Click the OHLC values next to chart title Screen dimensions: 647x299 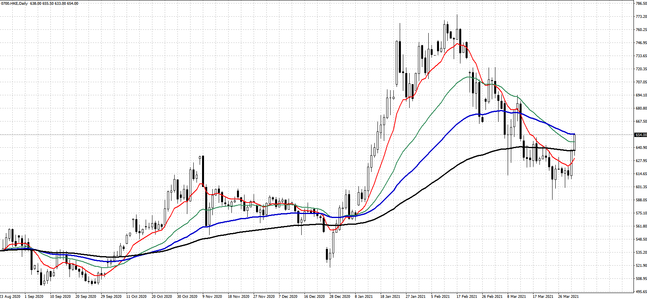[54, 4]
